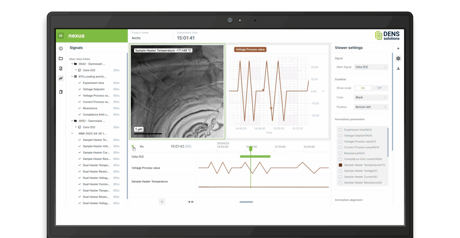Open the hamburger menu beside nexus
This screenshot has width=460, height=238.
61,36
